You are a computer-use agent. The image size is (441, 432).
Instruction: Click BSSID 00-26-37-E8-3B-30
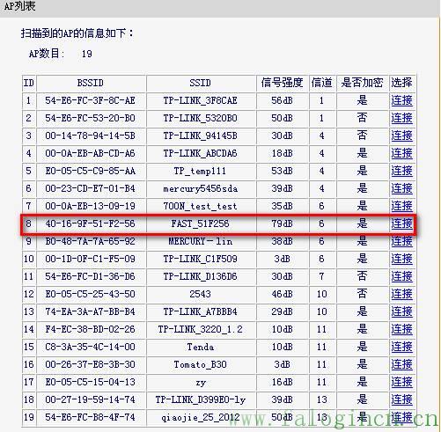(x=90, y=364)
